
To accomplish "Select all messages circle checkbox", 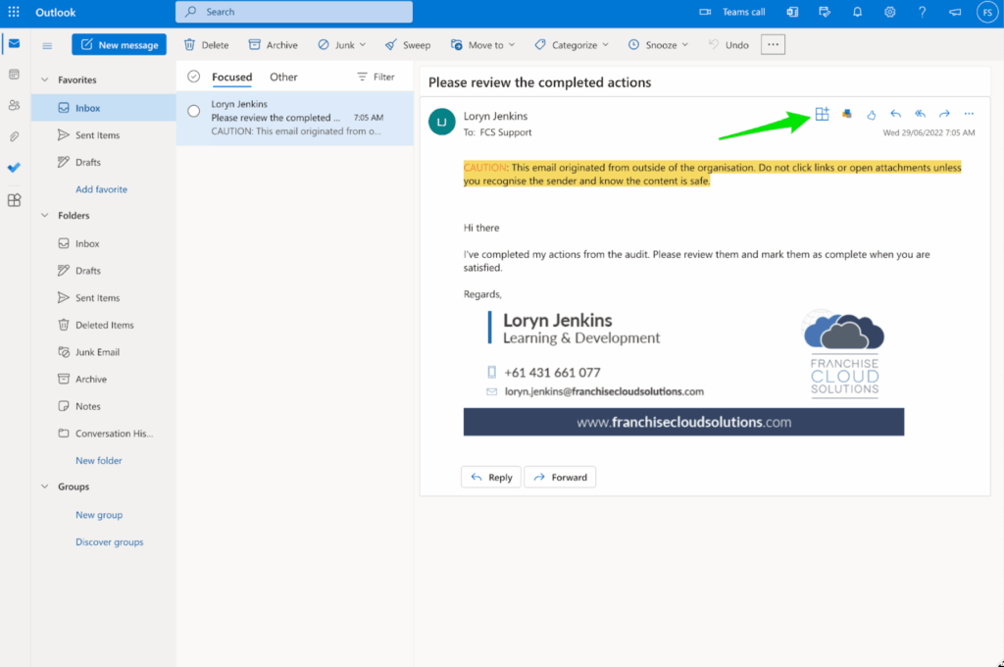I will coord(193,77).
